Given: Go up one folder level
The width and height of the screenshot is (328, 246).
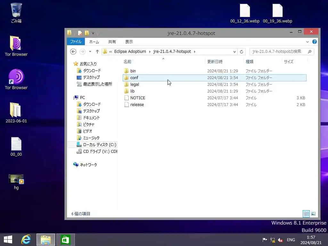Looking at the screenshot, I should pos(97,52).
